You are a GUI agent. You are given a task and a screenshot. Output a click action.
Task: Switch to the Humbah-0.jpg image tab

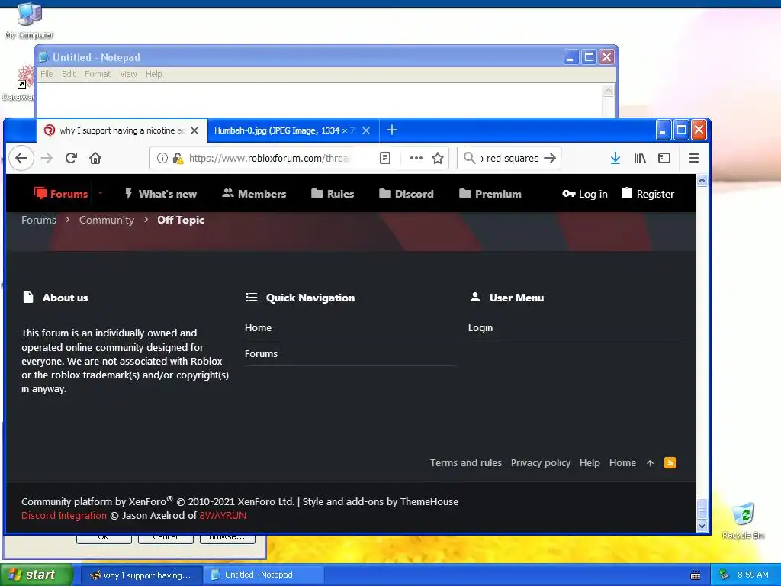click(x=285, y=130)
